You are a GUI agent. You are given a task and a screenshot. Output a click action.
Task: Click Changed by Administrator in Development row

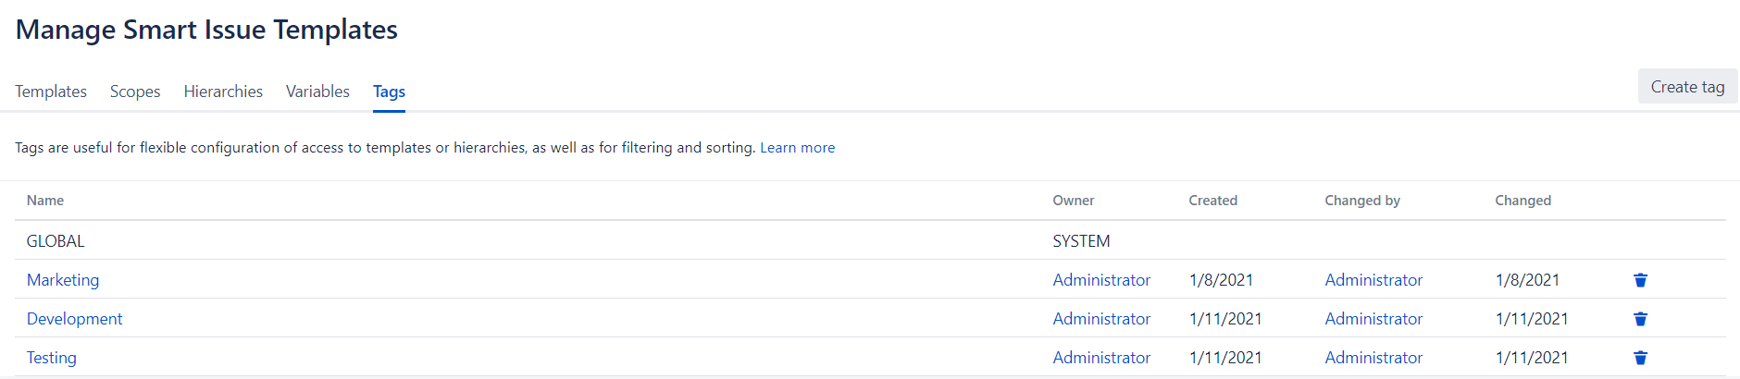click(1373, 319)
